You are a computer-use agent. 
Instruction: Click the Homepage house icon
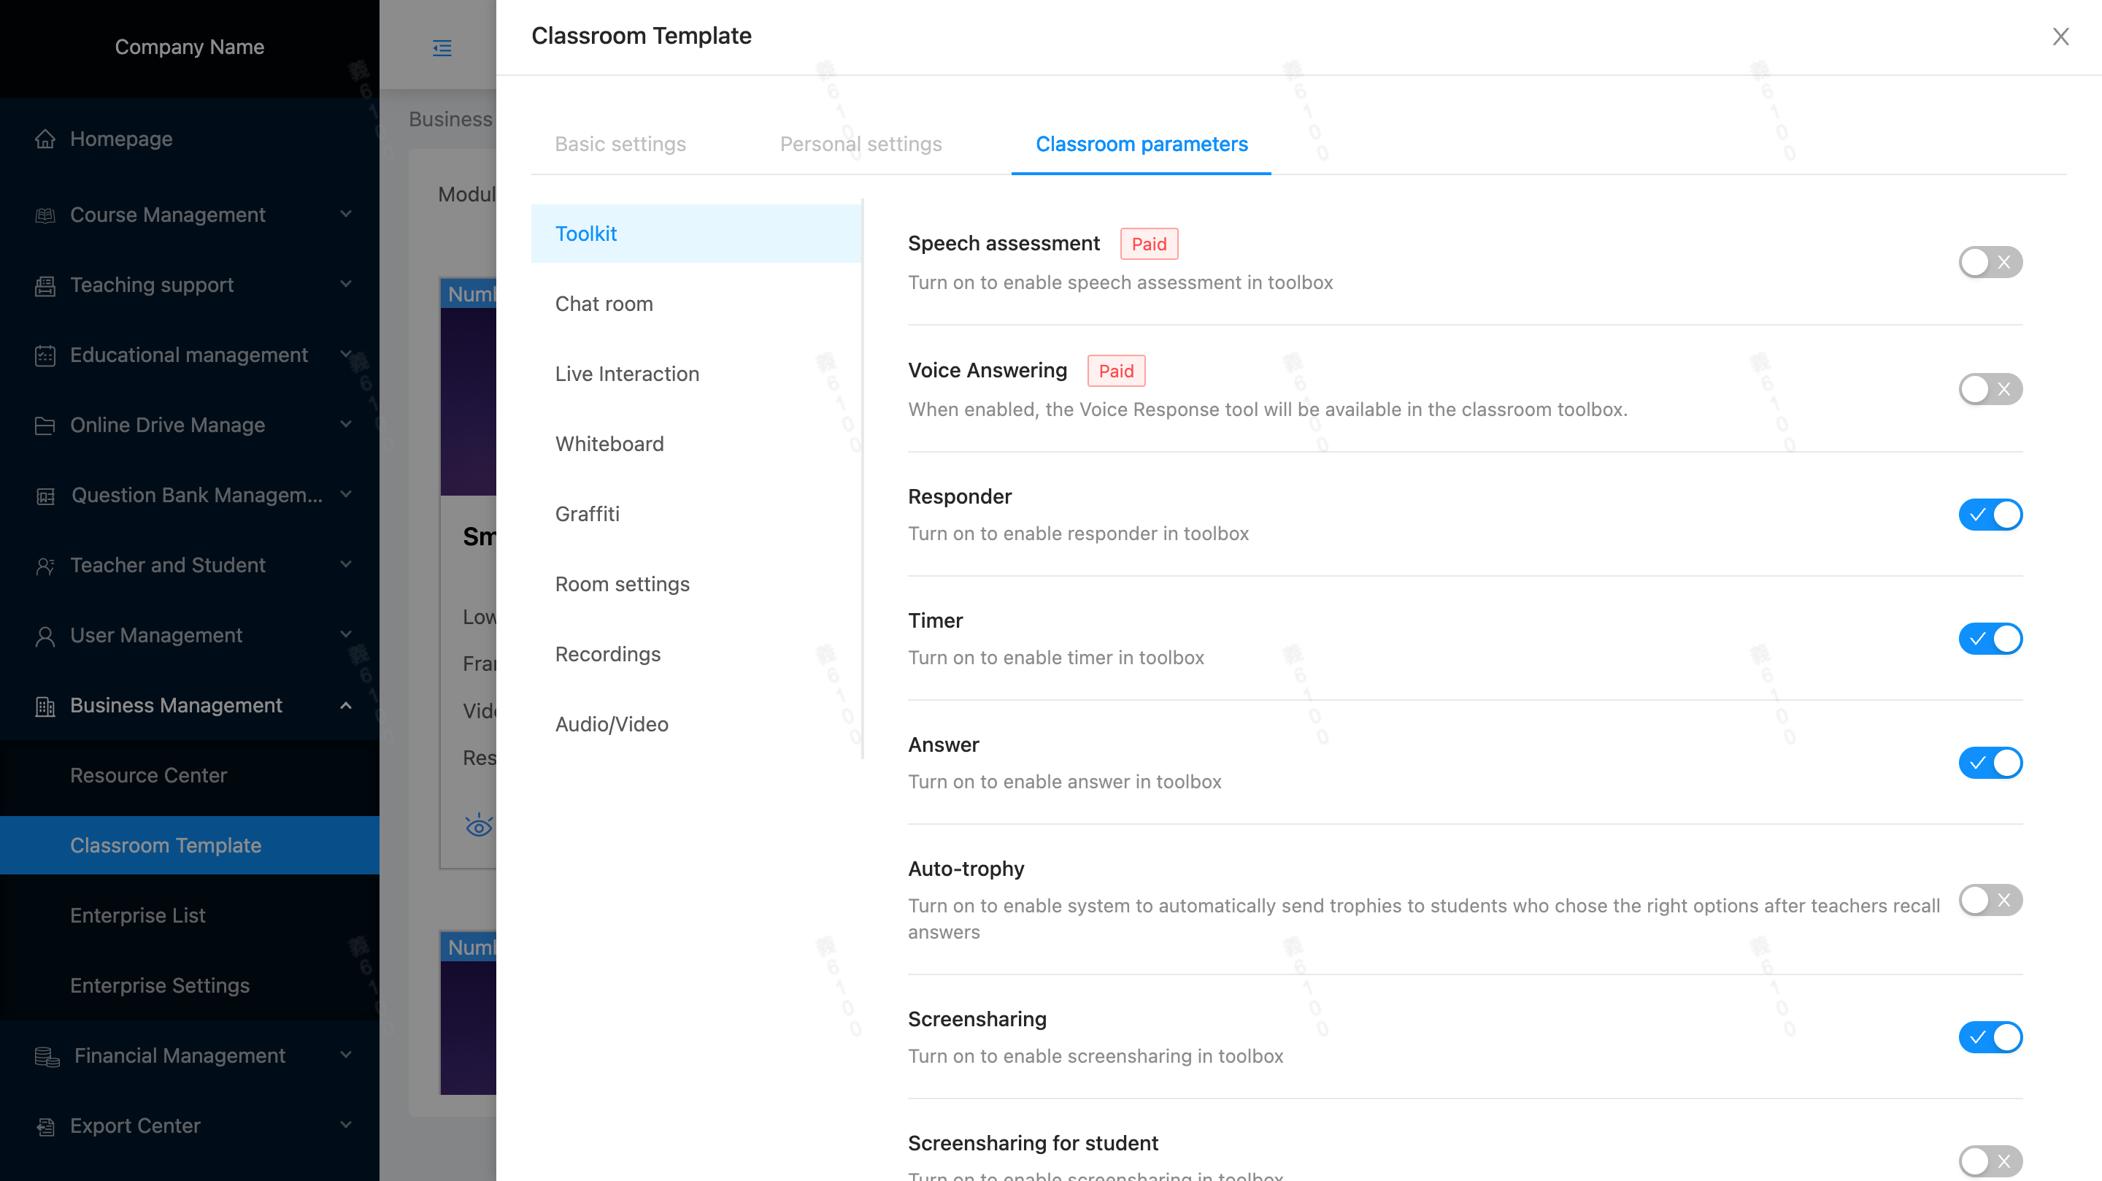click(45, 139)
